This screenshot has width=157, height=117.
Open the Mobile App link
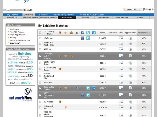click(14, 29)
